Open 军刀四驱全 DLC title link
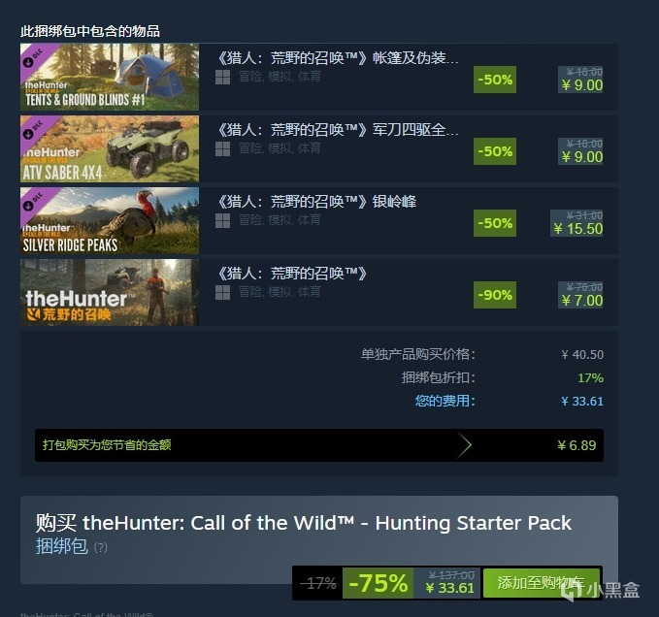Viewport: 659px width, 617px height. (337, 130)
